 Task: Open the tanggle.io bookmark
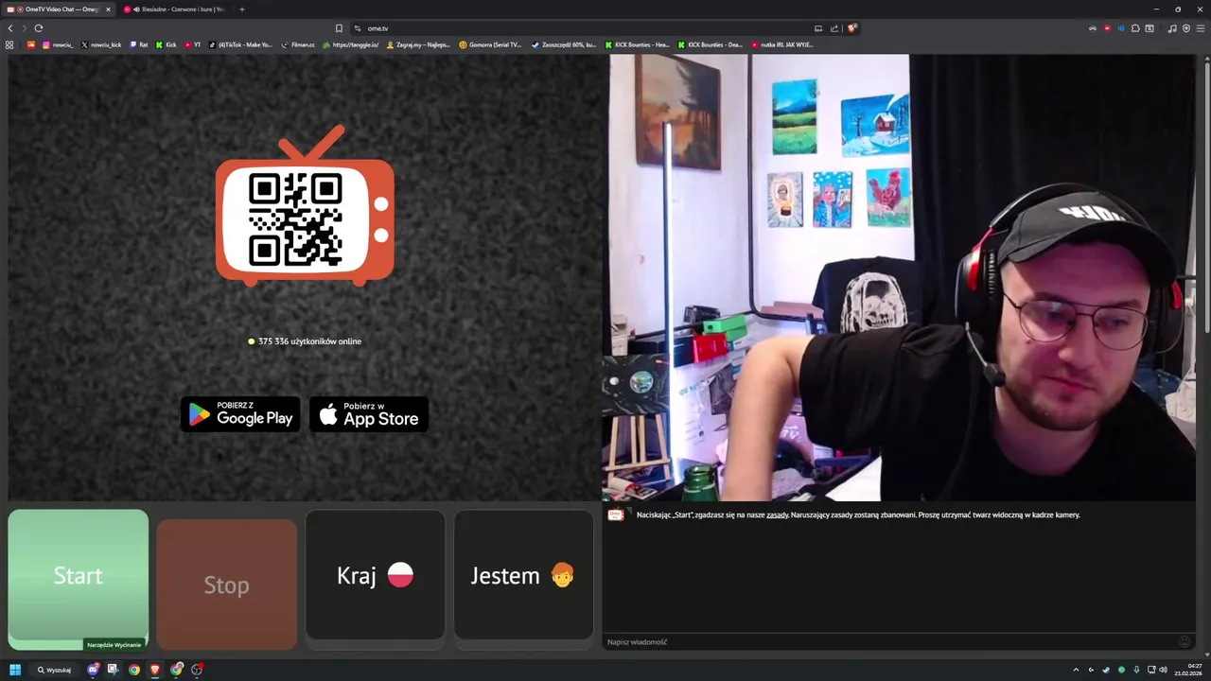tap(351, 44)
